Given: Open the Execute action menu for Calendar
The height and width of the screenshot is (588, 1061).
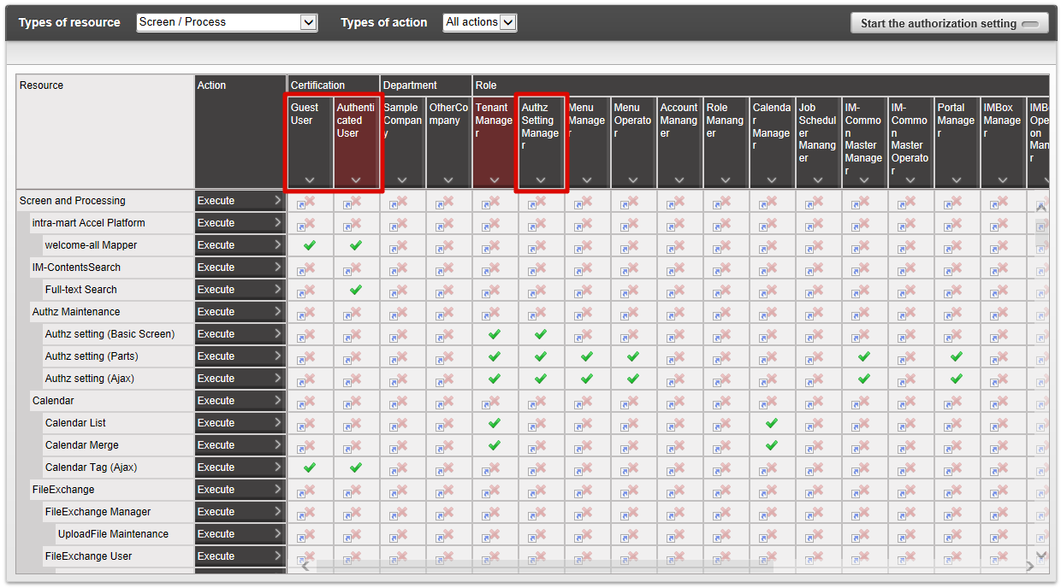Looking at the screenshot, I should (x=240, y=401).
